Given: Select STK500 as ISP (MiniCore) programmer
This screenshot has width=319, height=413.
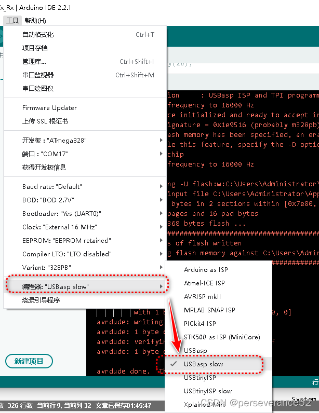Looking at the screenshot, I should coord(219,337).
